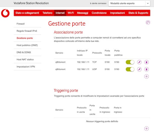Edit the qBittorrent TCP rule pencil icon
This screenshot has height=132, width=154.
(x=139, y=62)
